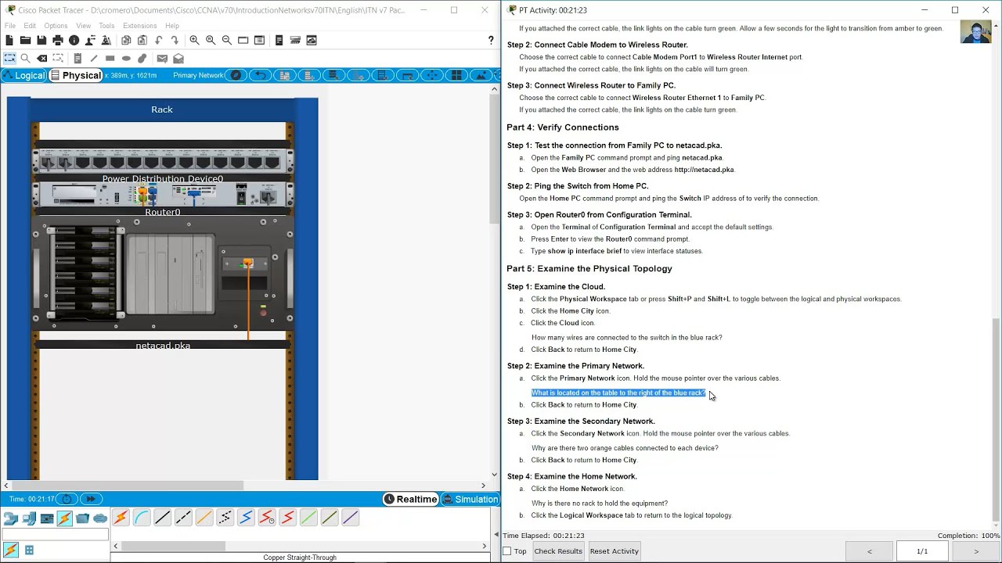Click the Open folder icon

click(x=26, y=40)
